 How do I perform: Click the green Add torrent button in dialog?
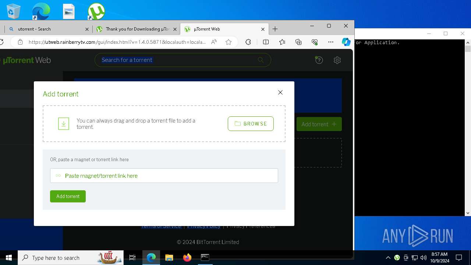(68, 196)
